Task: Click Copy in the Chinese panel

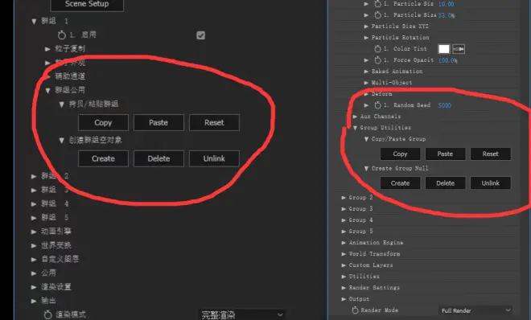Action: click(x=103, y=122)
